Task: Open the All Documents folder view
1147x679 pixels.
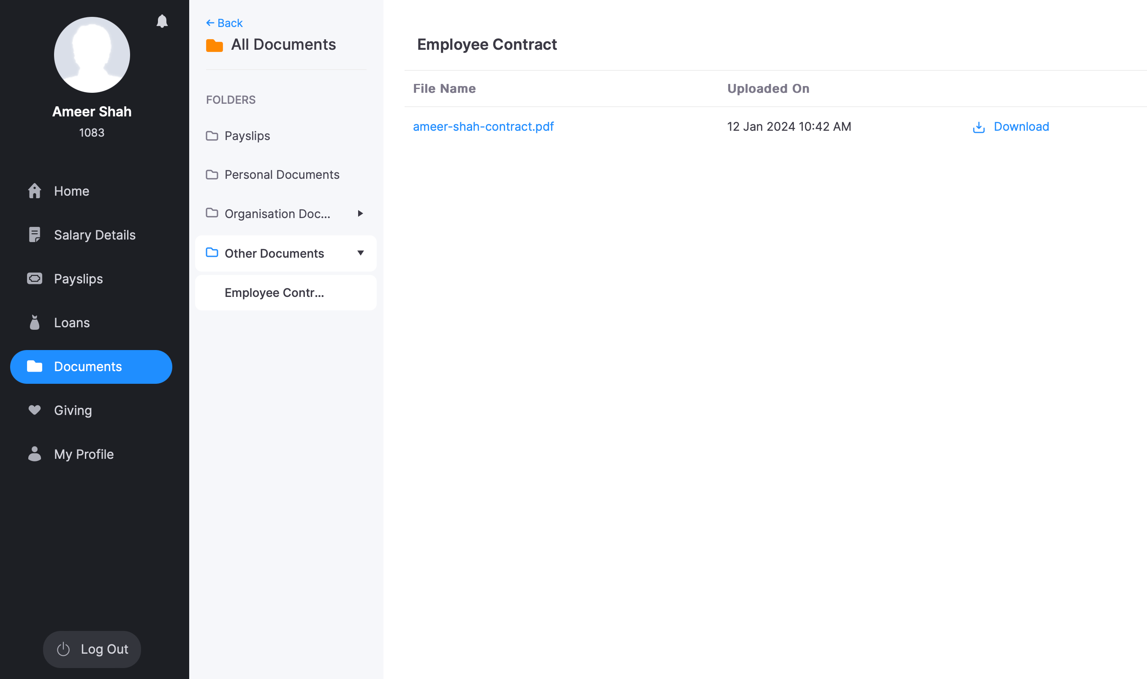Action: click(283, 44)
